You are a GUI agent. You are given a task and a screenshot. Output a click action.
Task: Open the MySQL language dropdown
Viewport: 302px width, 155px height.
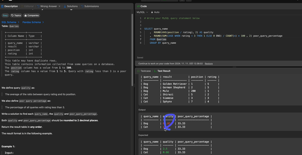click(142, 12)
